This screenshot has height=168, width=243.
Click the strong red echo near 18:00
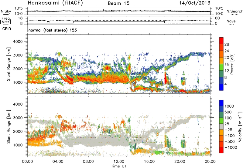(166, 79)
